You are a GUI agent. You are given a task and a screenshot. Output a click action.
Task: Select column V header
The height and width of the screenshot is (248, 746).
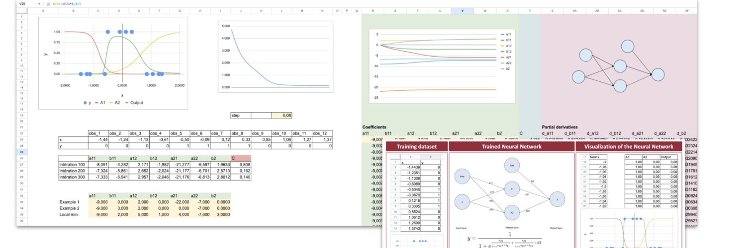coord(463,10)
